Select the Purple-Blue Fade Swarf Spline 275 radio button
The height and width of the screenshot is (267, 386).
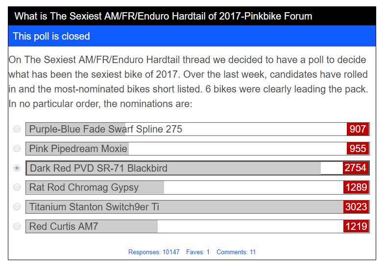coord(17,129)
